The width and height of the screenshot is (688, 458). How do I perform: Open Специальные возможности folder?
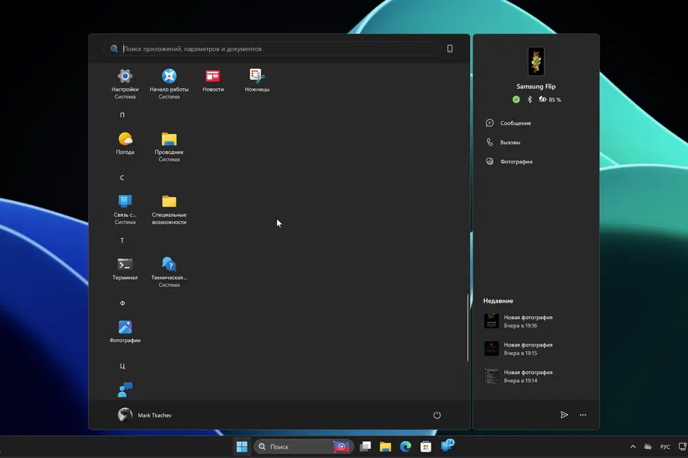click(169, 209)
